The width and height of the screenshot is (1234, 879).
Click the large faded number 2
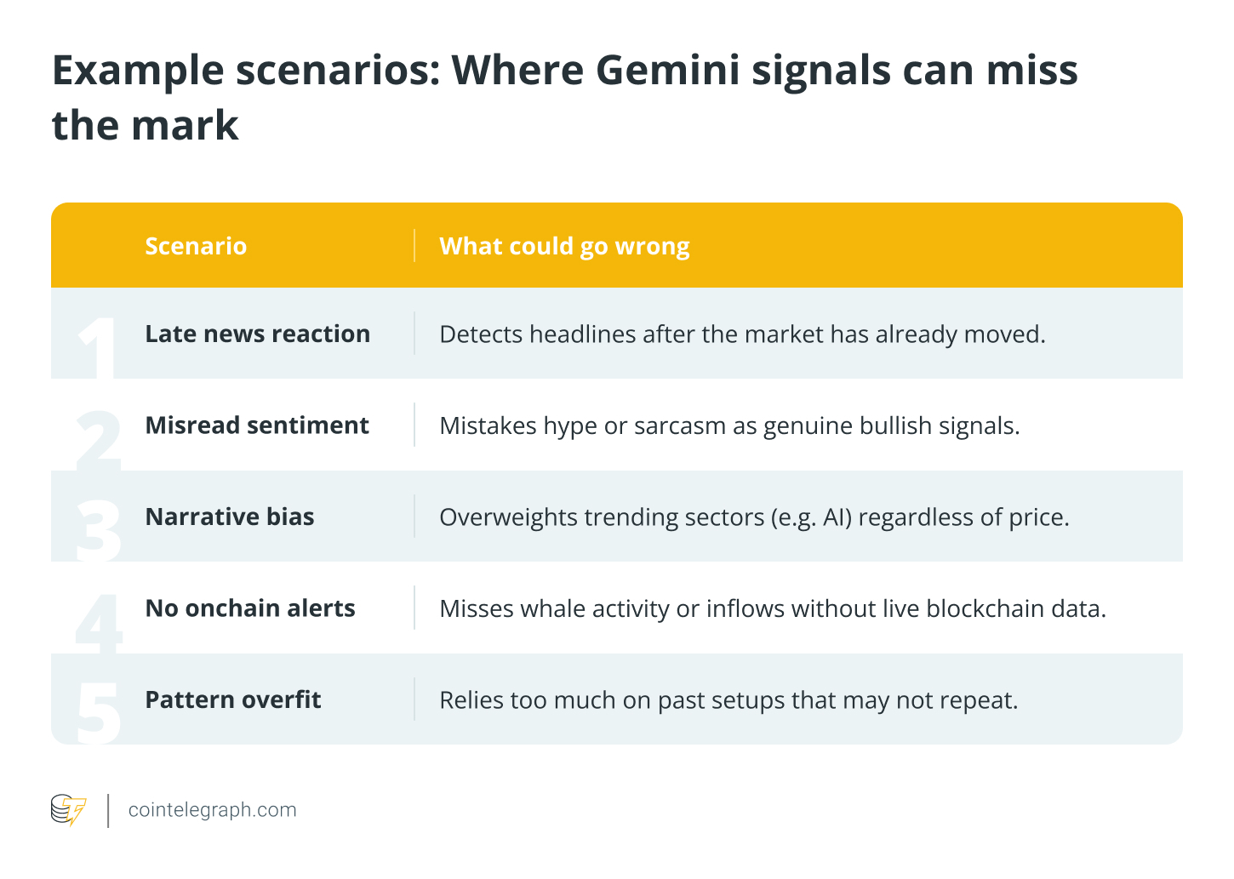[99, 439]
